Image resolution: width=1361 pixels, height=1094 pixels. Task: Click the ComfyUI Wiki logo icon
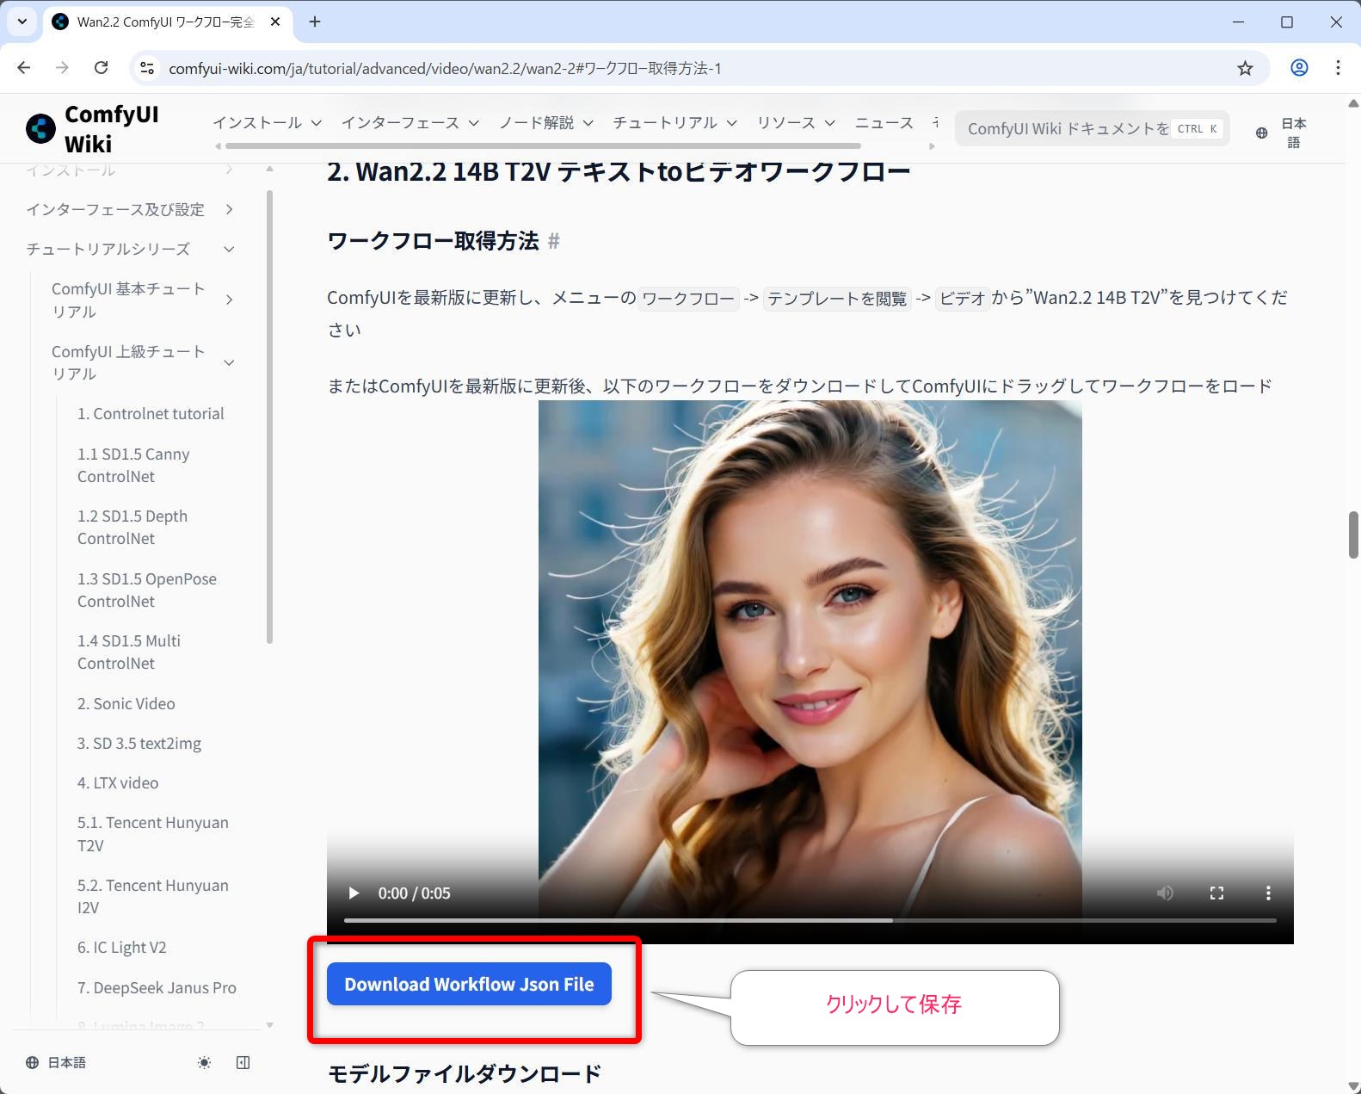pos(40,128)
